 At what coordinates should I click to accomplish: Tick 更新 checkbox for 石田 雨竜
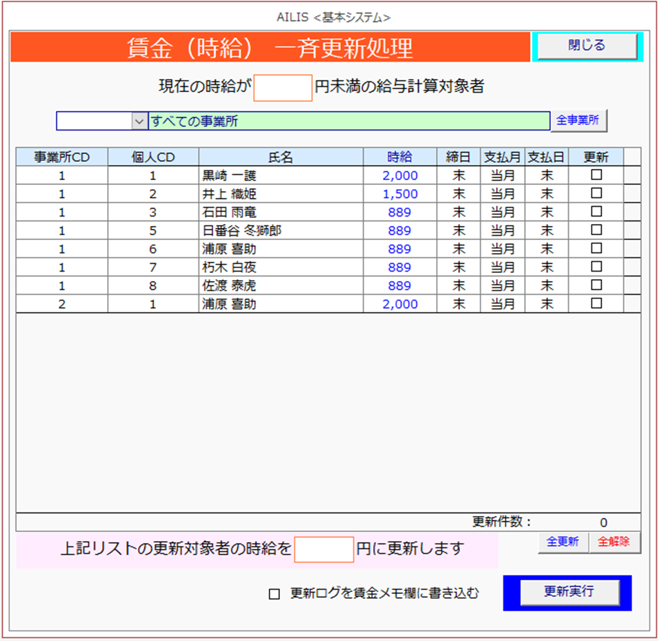pos(596,212)
